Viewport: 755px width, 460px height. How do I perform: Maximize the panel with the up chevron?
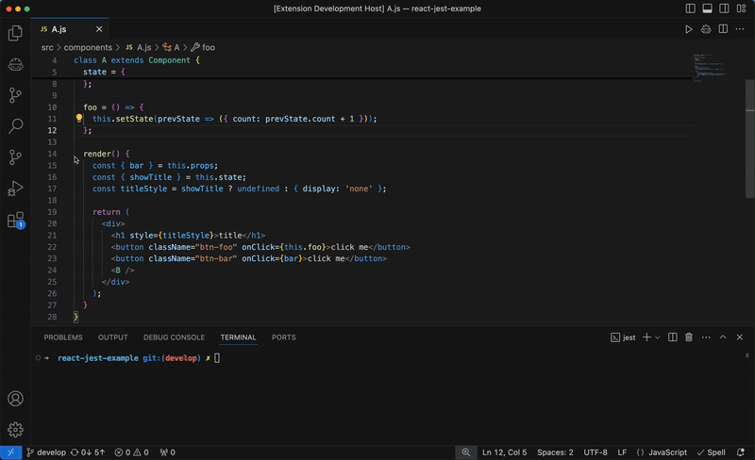point(723,337)
